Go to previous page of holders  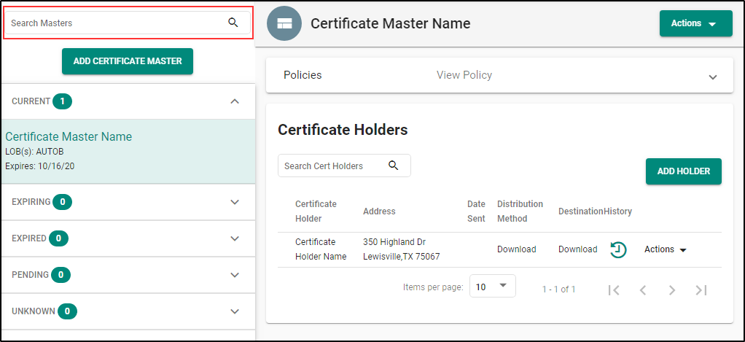[643, 289]
